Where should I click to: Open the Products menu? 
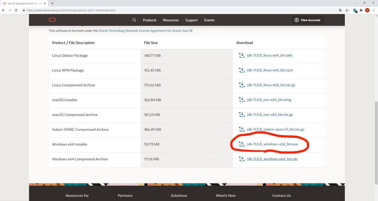tap(150, 20)
